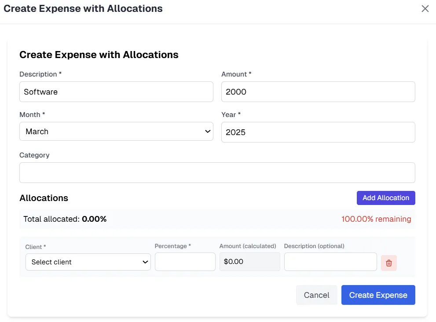
Task: Cancel the expense creation
Action: point(316,295)
